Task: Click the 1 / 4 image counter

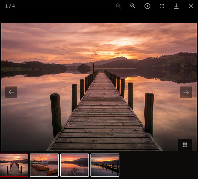Action: [x=10, y=6]
